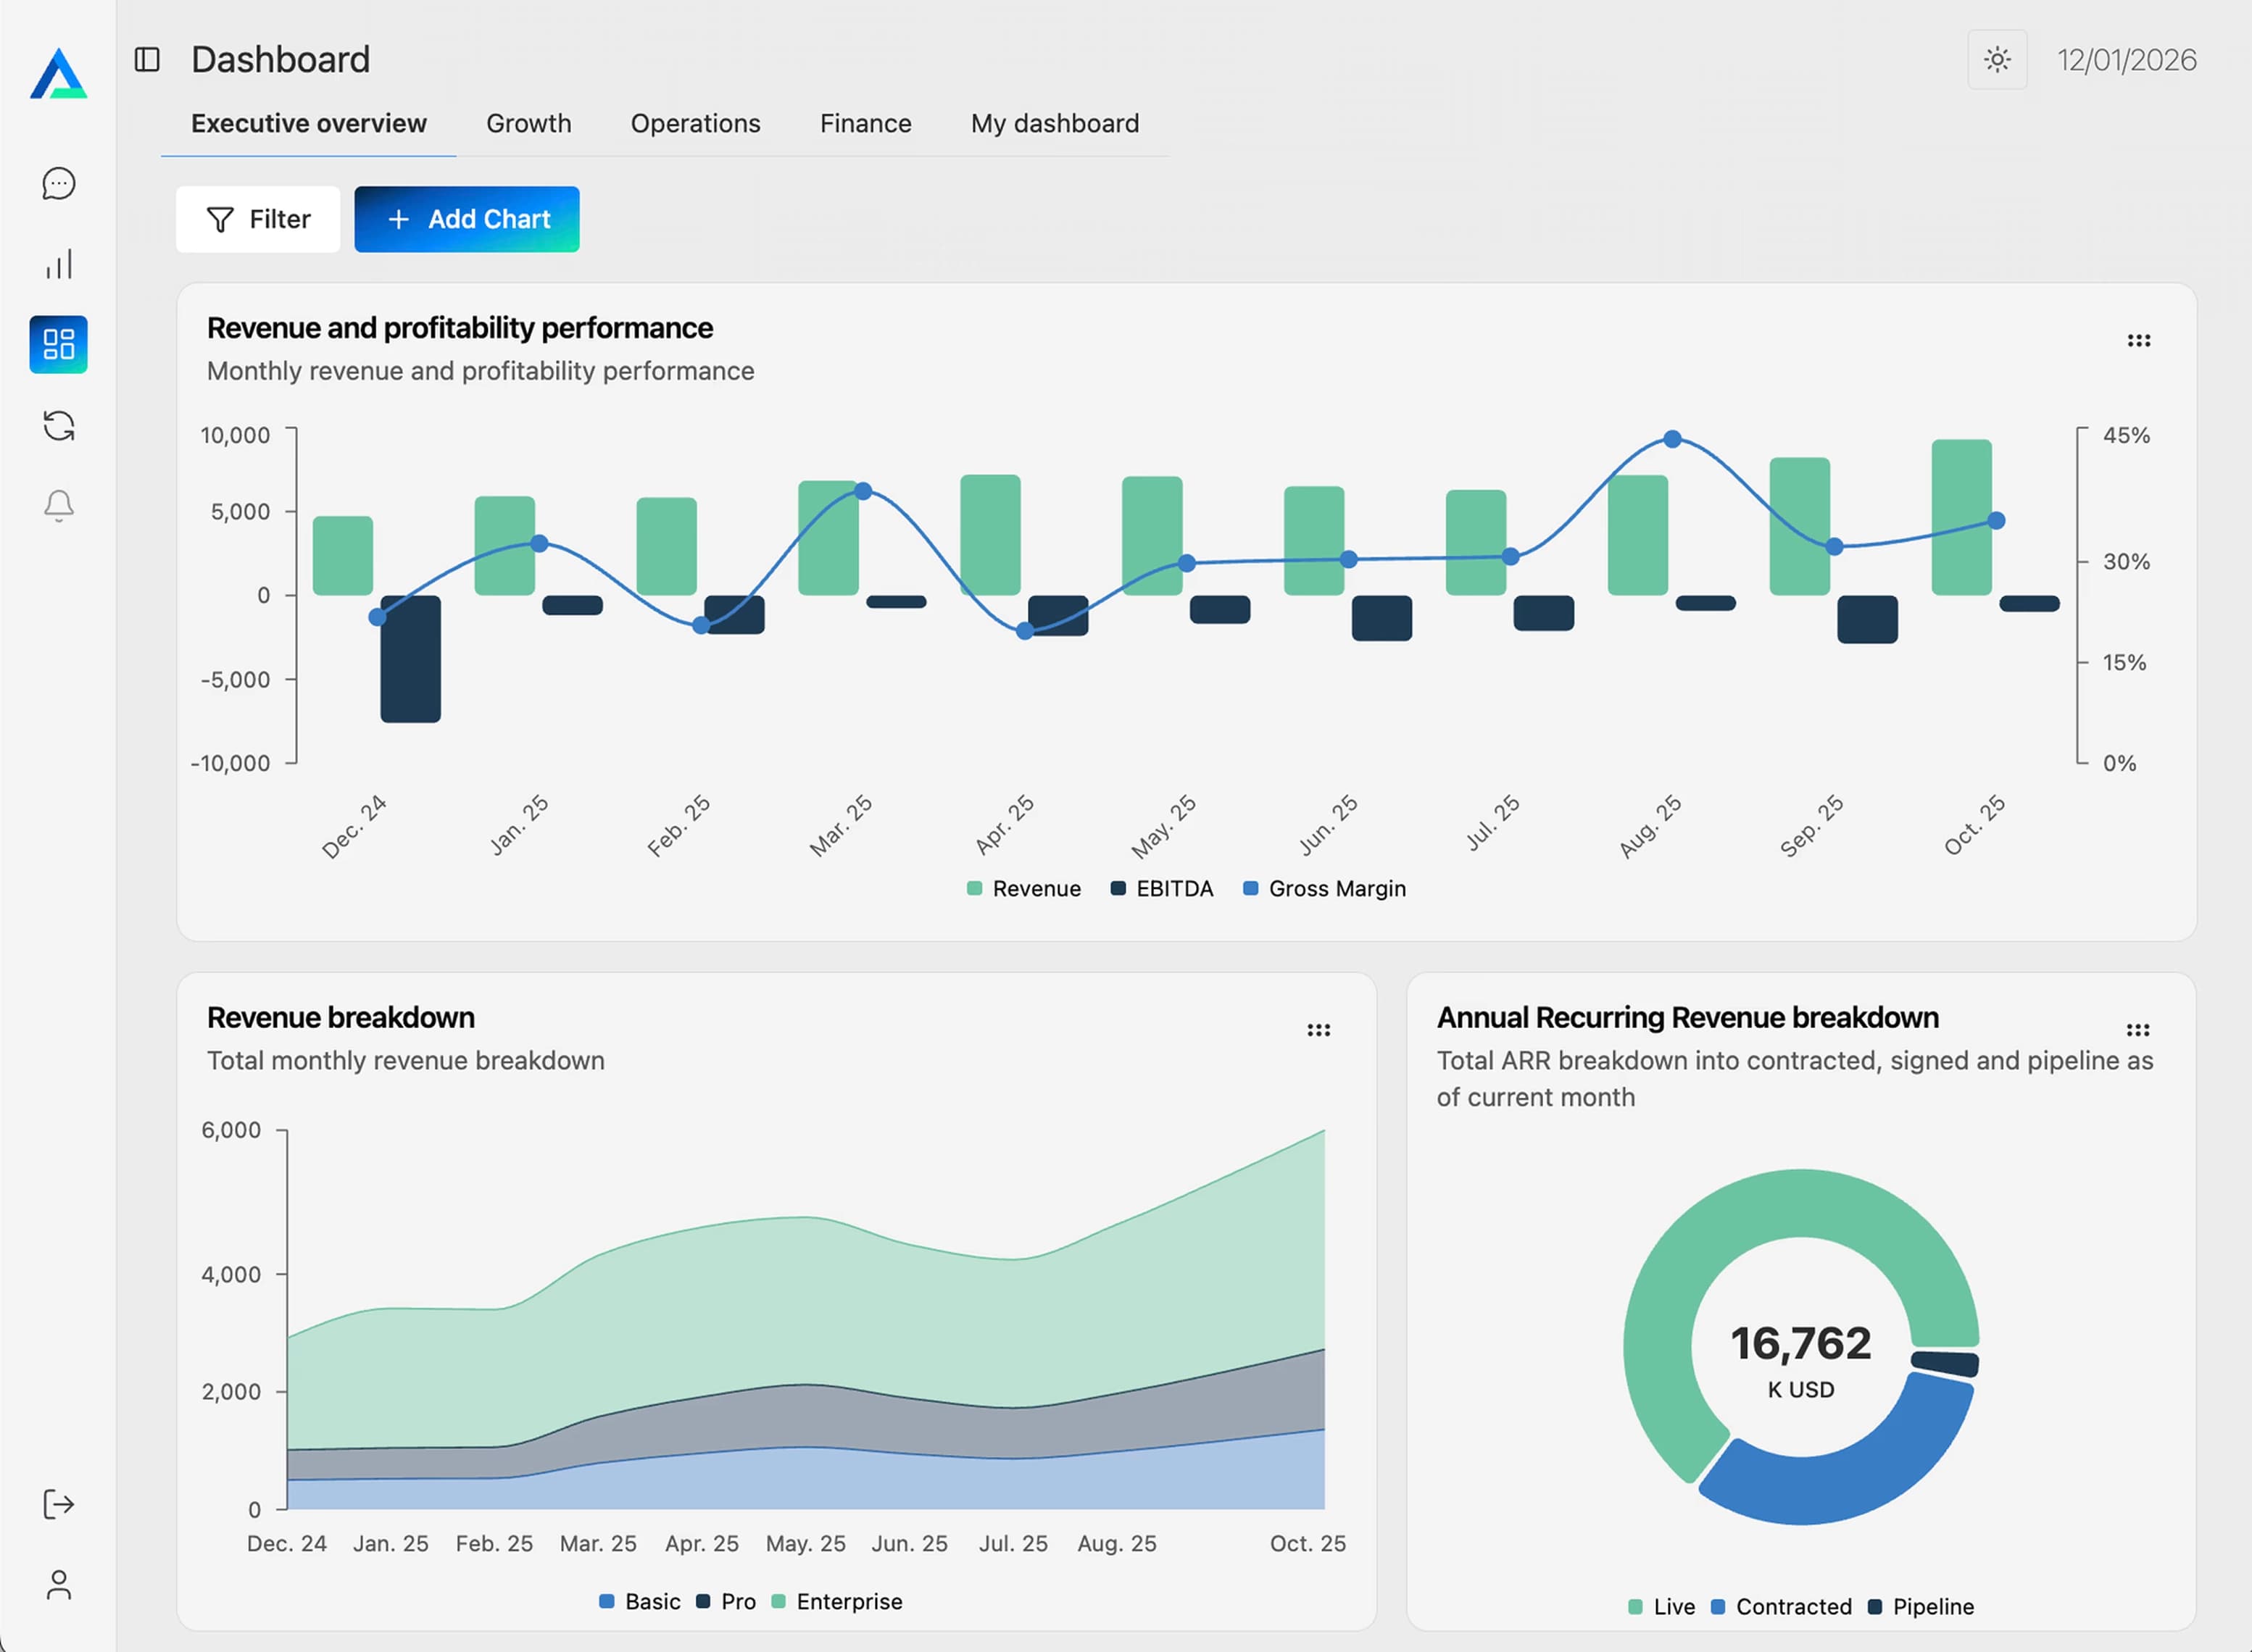The height and width of the screenshot is (1652, 2252).
Task: Toggle EBITDA series in legend
Action: tap(1163, 889)
